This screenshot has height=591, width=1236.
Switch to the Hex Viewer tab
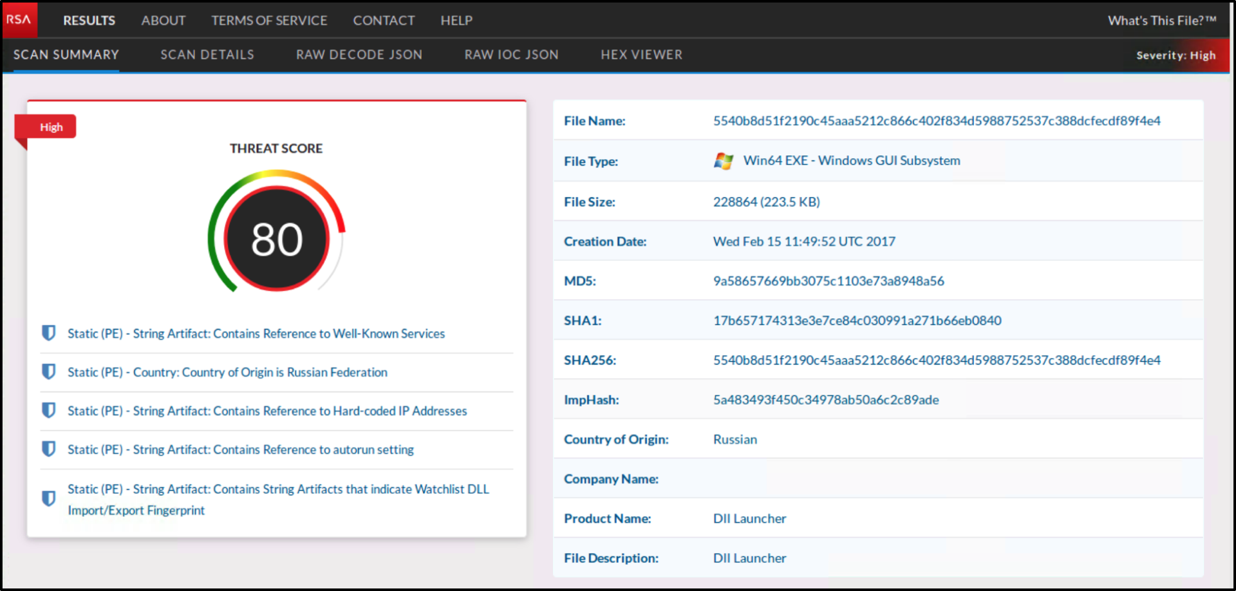point(641,55)
